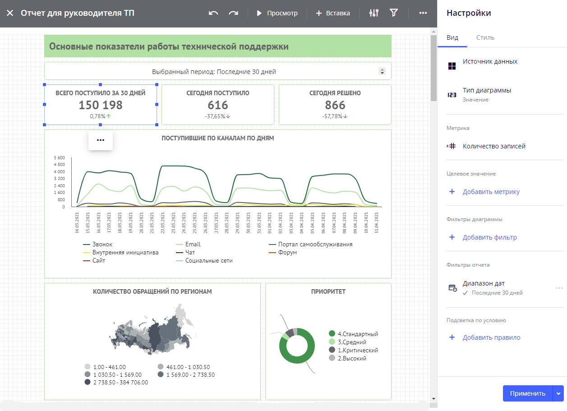Viewport: 567px width, 411px height.
Task: Click the Применить button
Action: pyautogui.click(x=527, y=393)
